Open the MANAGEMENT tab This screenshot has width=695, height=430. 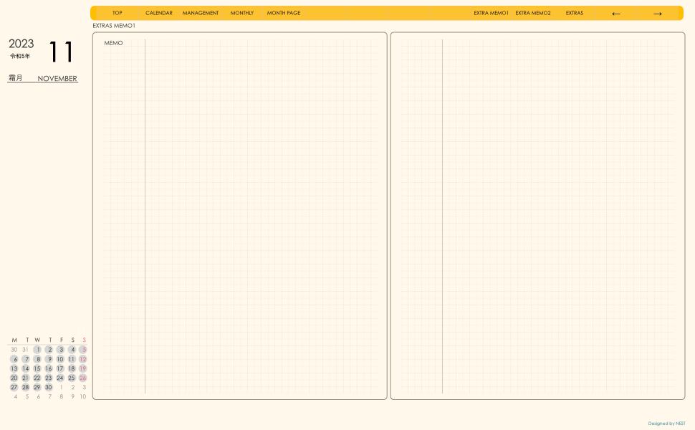click(201, 13)
